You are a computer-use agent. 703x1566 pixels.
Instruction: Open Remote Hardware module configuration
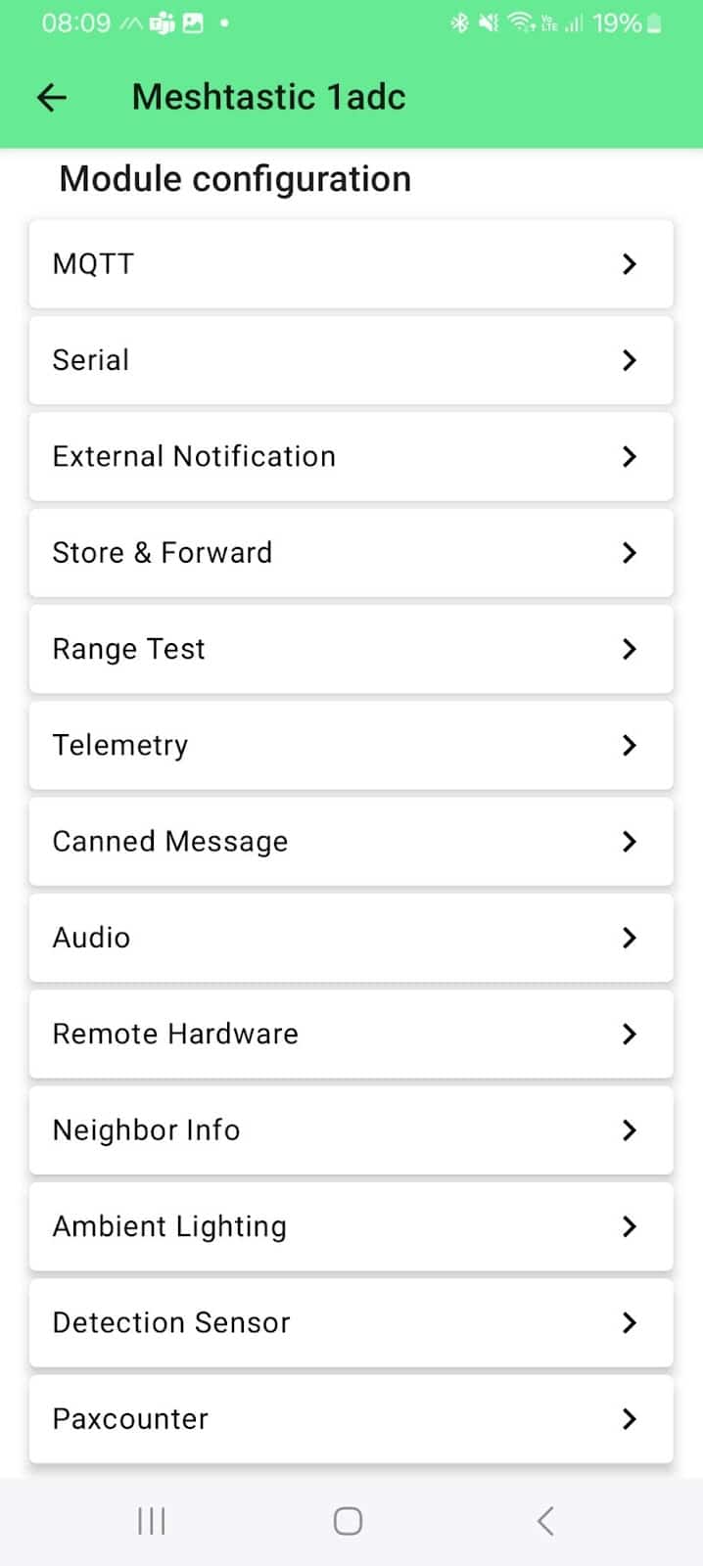pos(351,1035)
